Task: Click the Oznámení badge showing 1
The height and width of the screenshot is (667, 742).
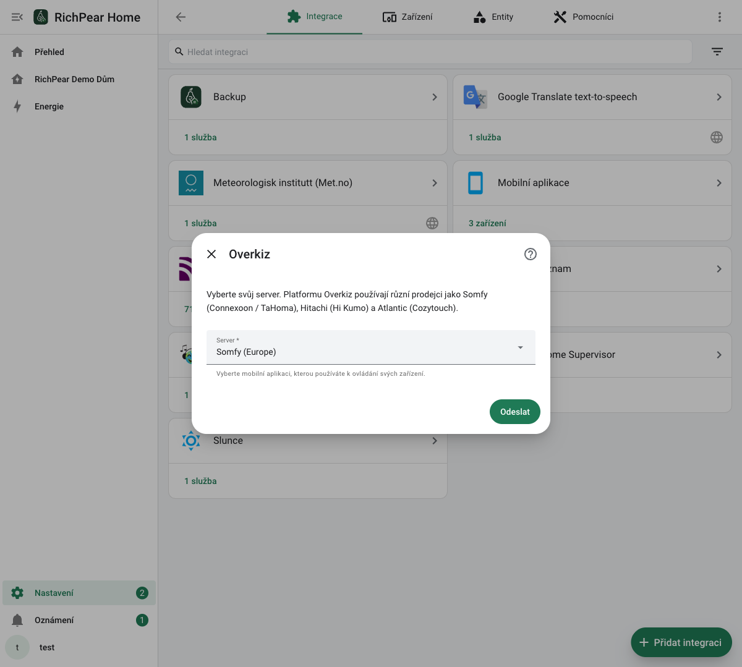Action: point(142,620)
